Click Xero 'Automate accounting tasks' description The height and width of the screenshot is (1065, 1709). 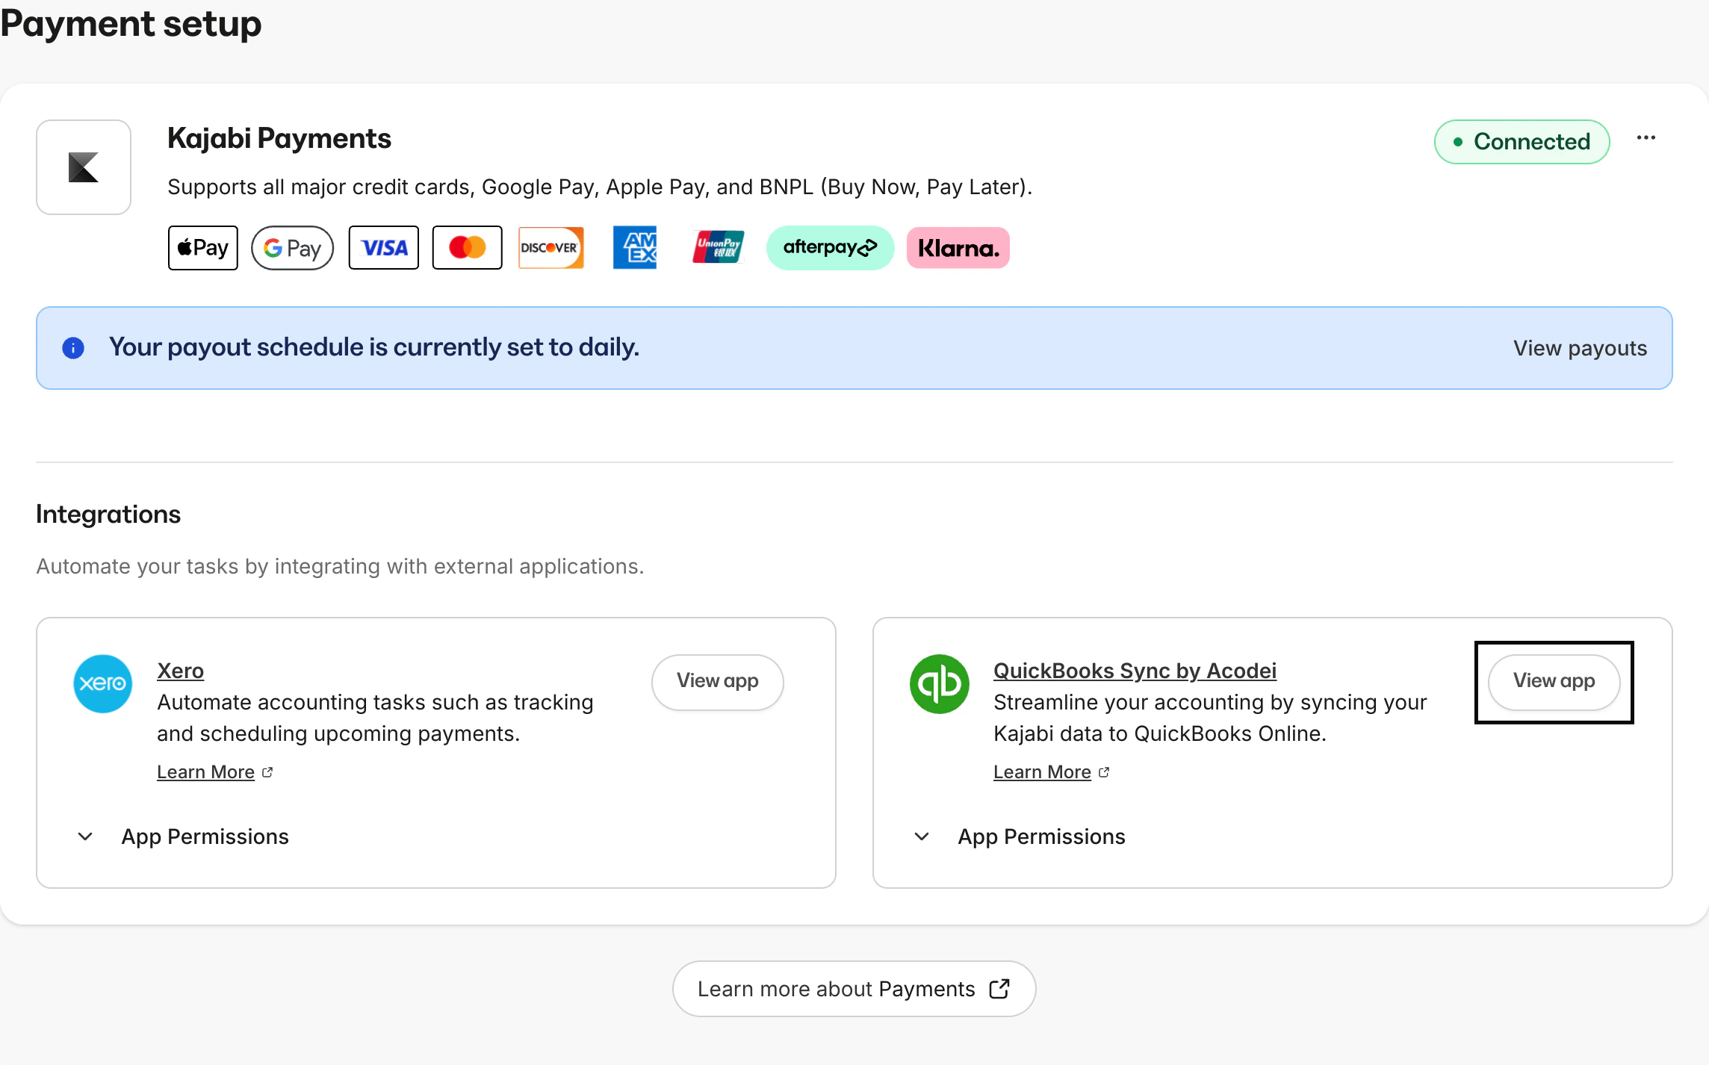pos(375,718)
